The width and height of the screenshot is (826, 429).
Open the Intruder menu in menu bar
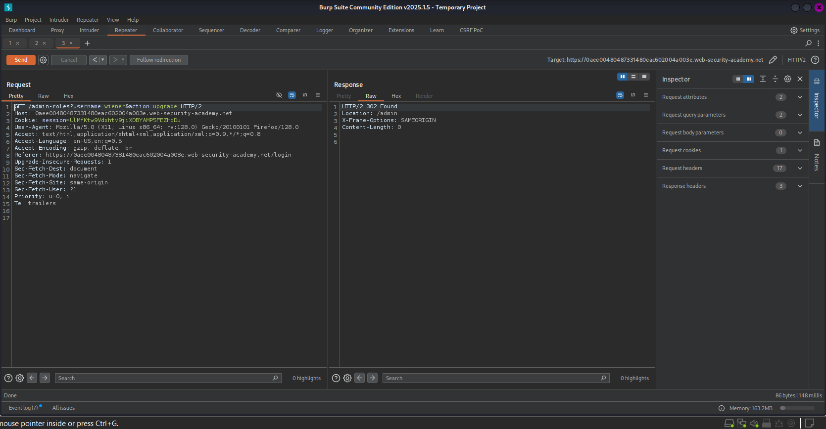point(59,20)
